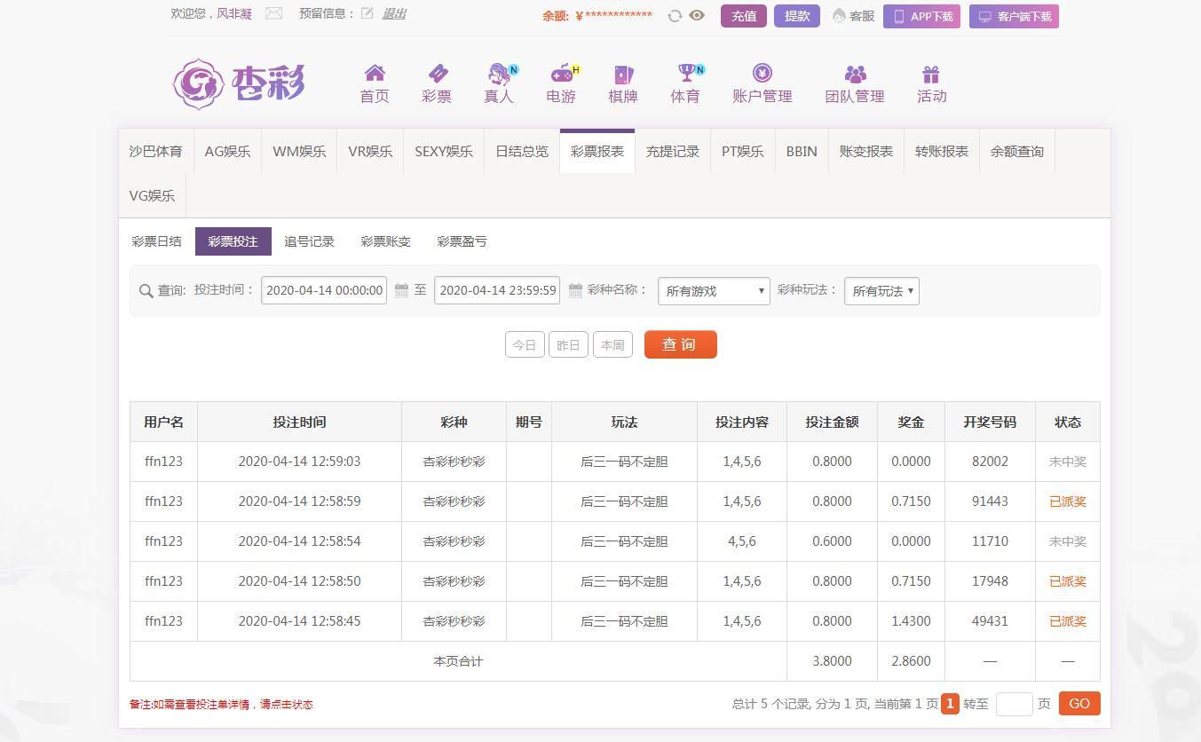Expand the 所有玩法 play type dropdown
Image resolution: width=1201 pixels, height=742 pixels.
tap(881, 291)
